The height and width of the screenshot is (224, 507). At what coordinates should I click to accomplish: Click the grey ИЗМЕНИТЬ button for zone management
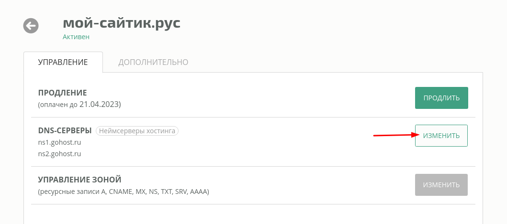coord(441,185)
